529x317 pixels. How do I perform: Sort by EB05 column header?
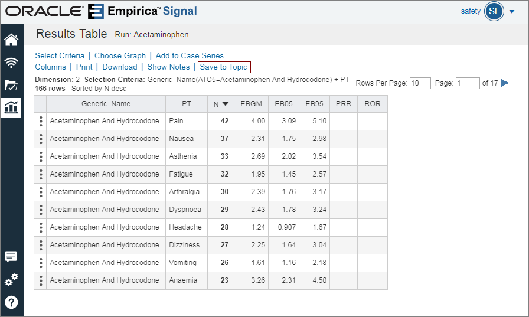click(x=283, y=104)
